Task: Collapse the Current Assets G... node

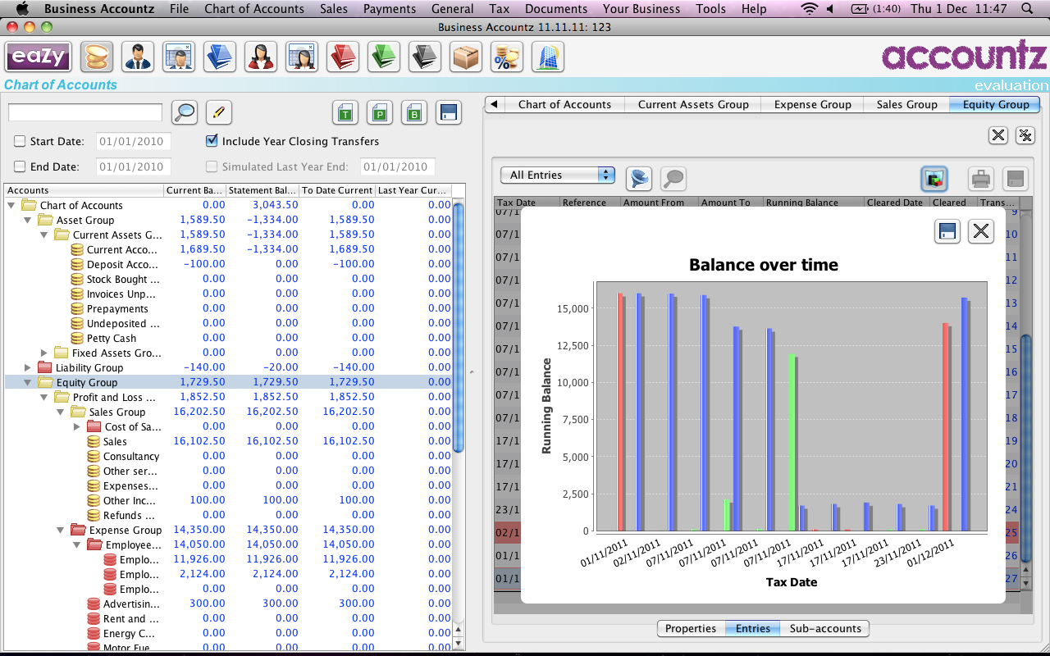Action: pos(44,235)
